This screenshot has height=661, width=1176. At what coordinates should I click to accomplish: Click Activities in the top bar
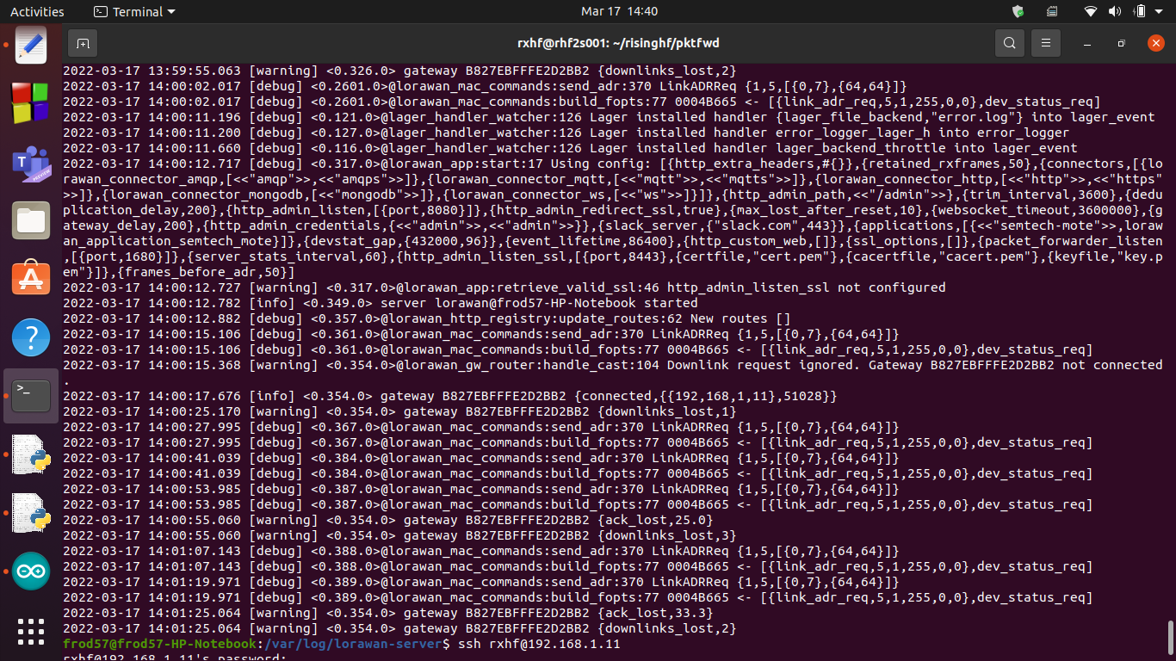[37, 11]
